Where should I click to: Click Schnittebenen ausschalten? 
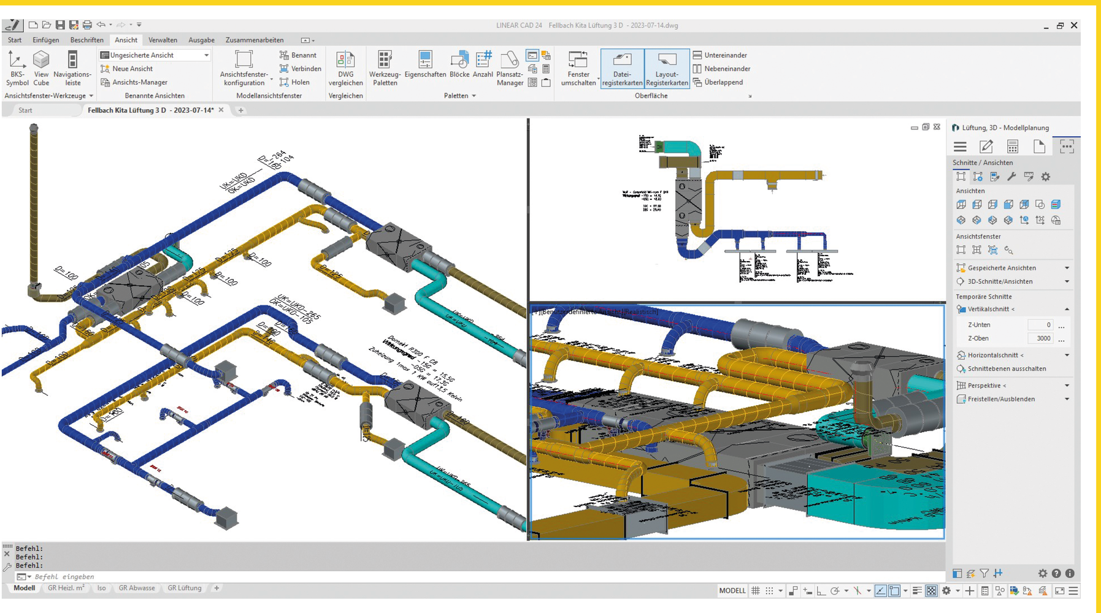[1006, 368]
